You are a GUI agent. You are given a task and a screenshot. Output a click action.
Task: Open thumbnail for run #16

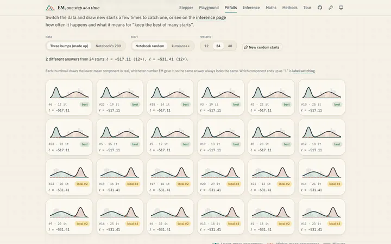coord(119,216)
